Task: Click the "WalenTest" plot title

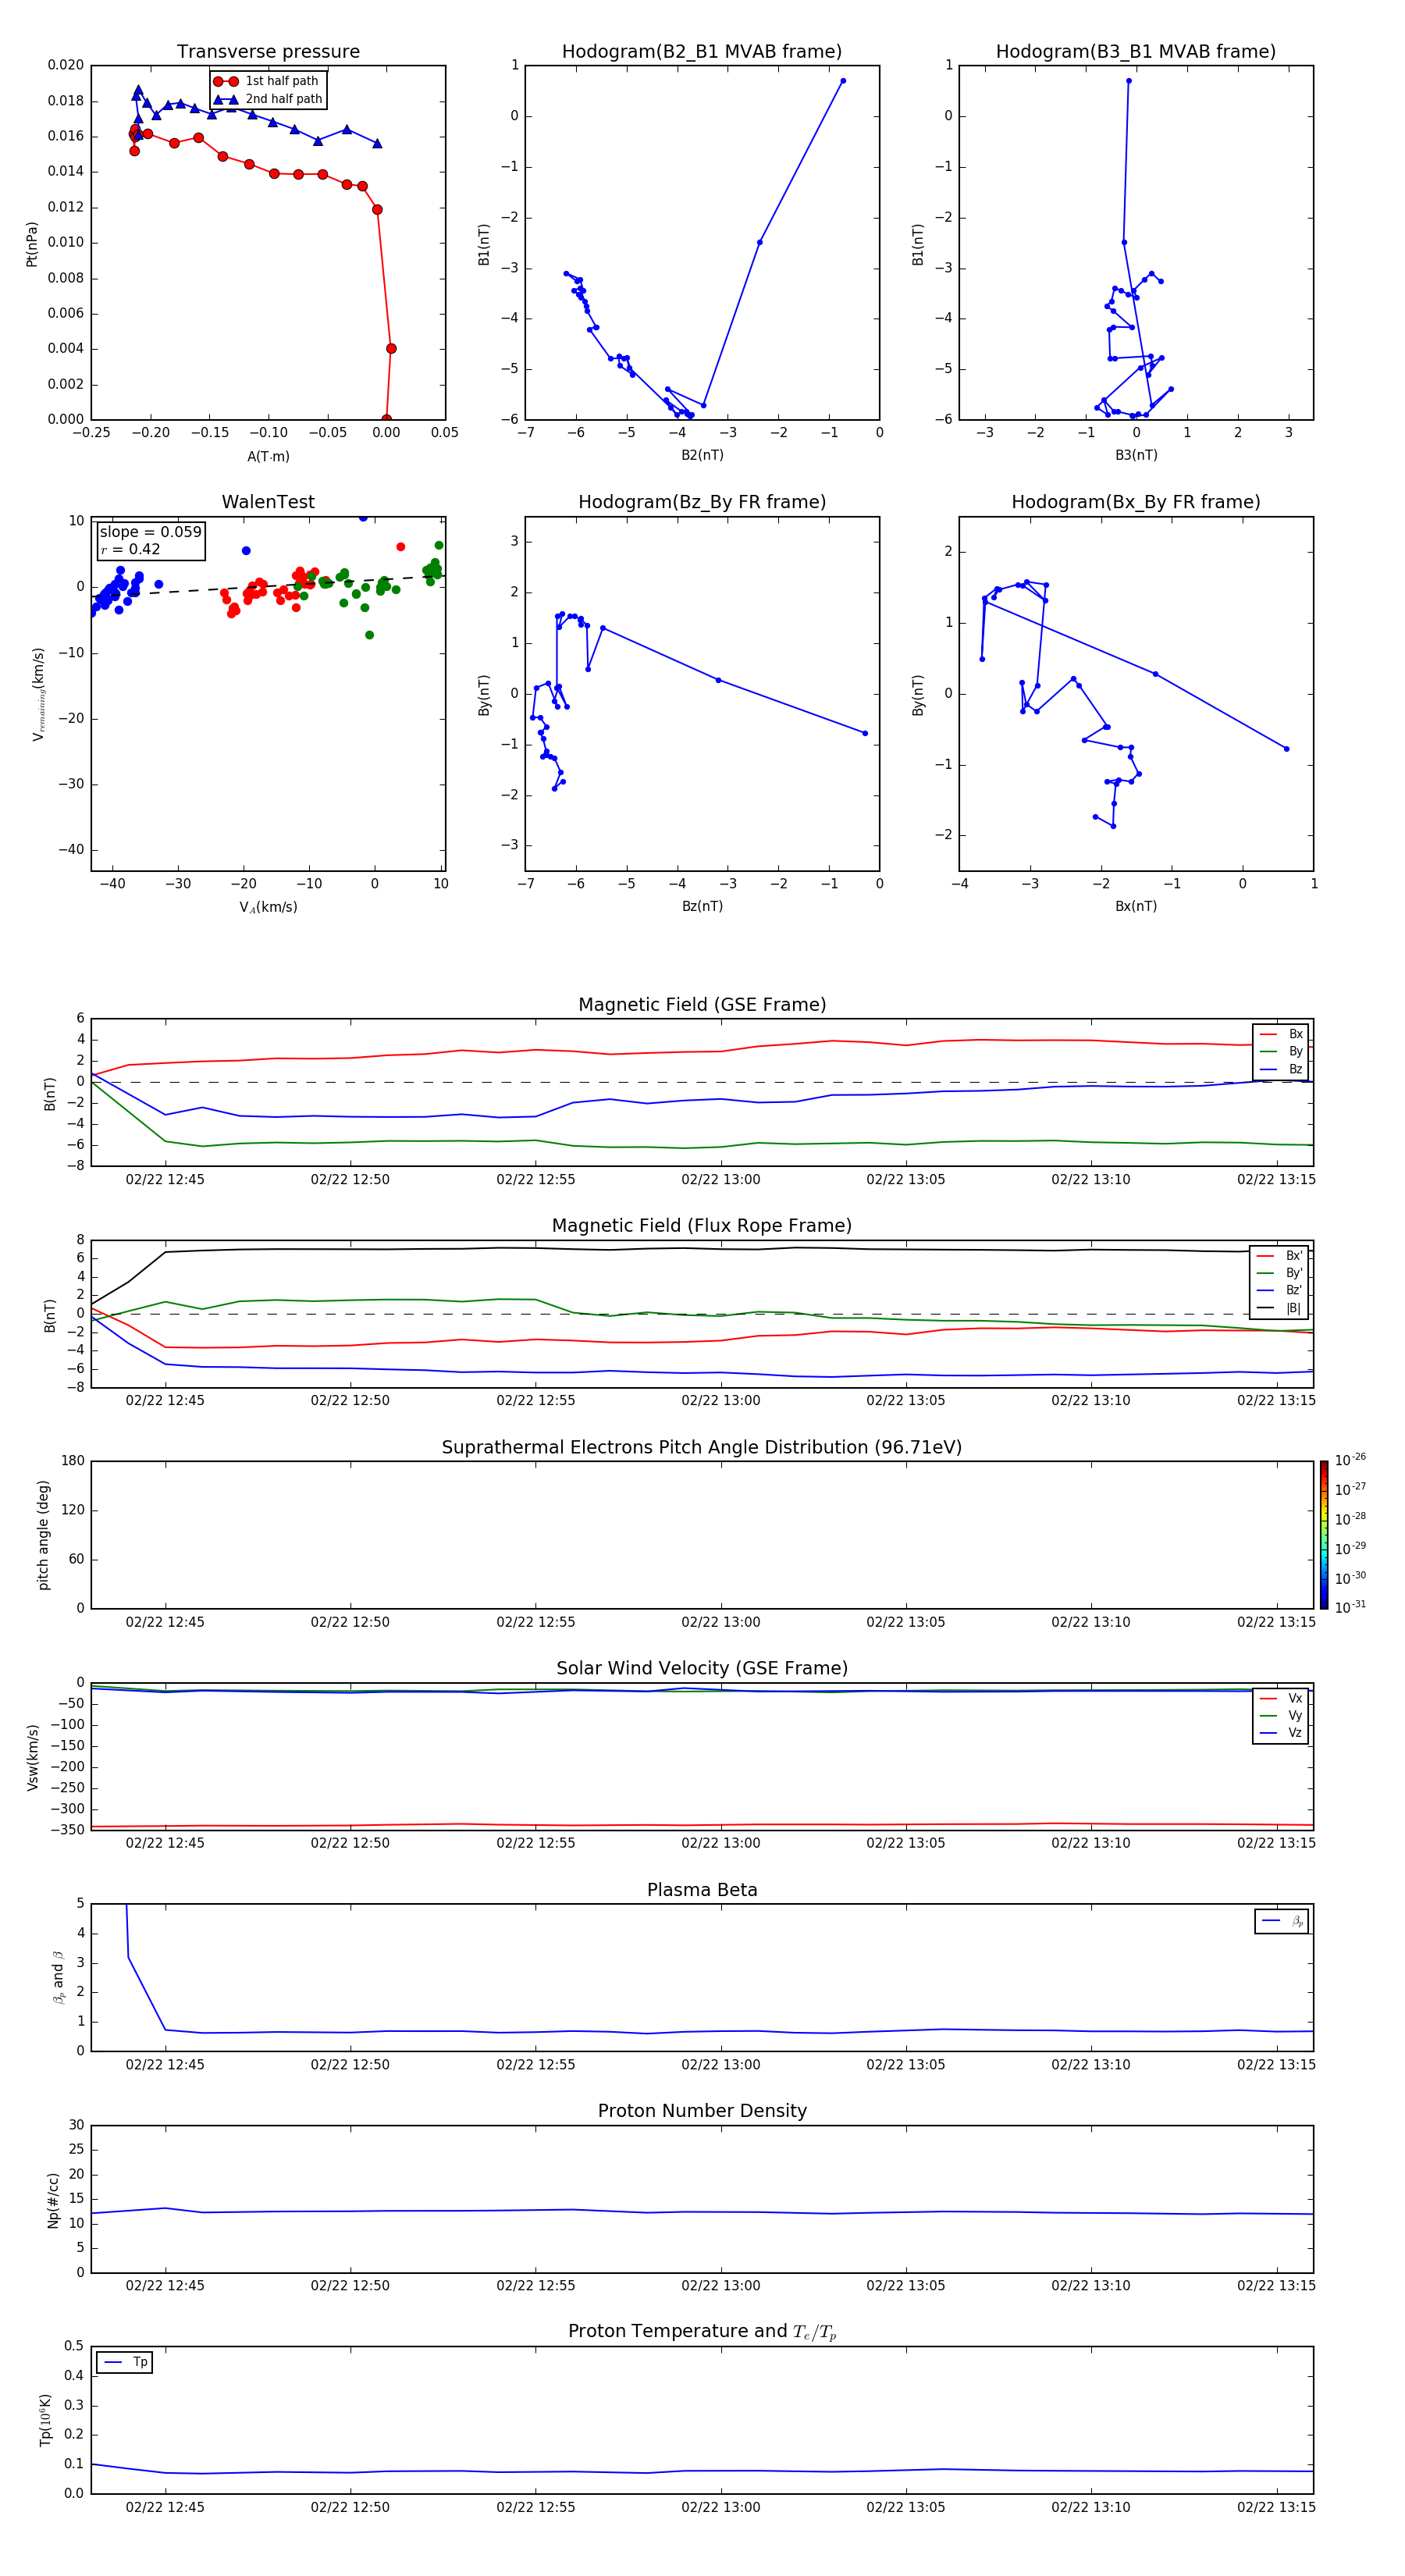Action: (268, 502)
